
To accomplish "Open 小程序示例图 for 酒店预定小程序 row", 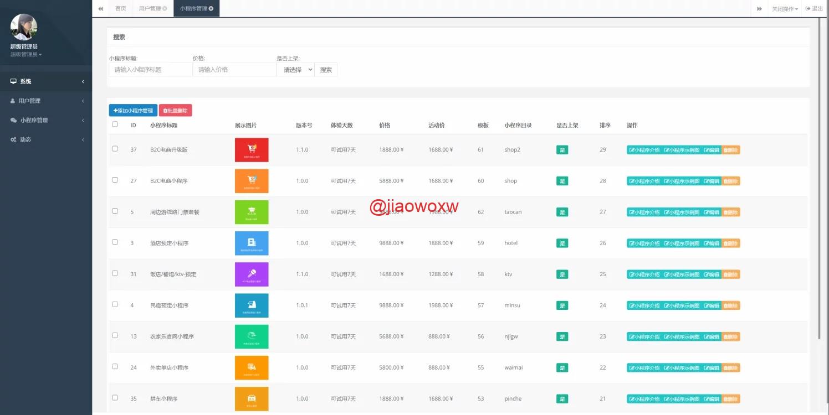I will [x=682, y=243].
